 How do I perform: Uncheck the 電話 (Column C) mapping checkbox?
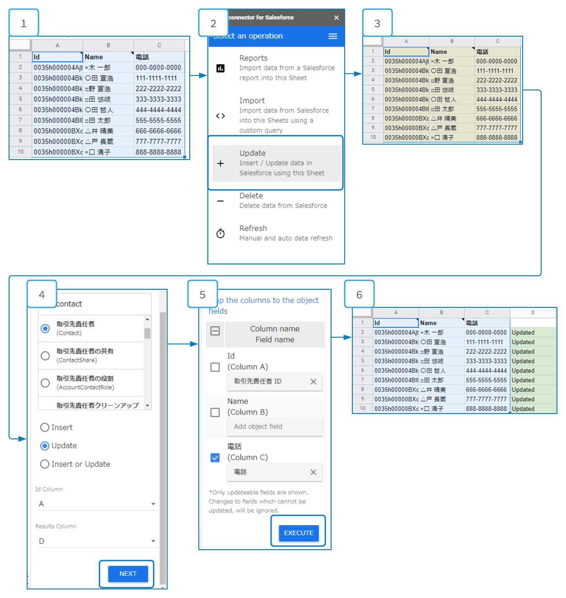(x=215, y=457)
